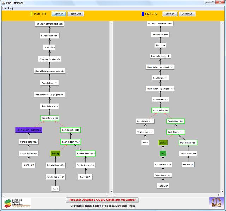Click the Database Systems Laboratory logo

point(17,203)
